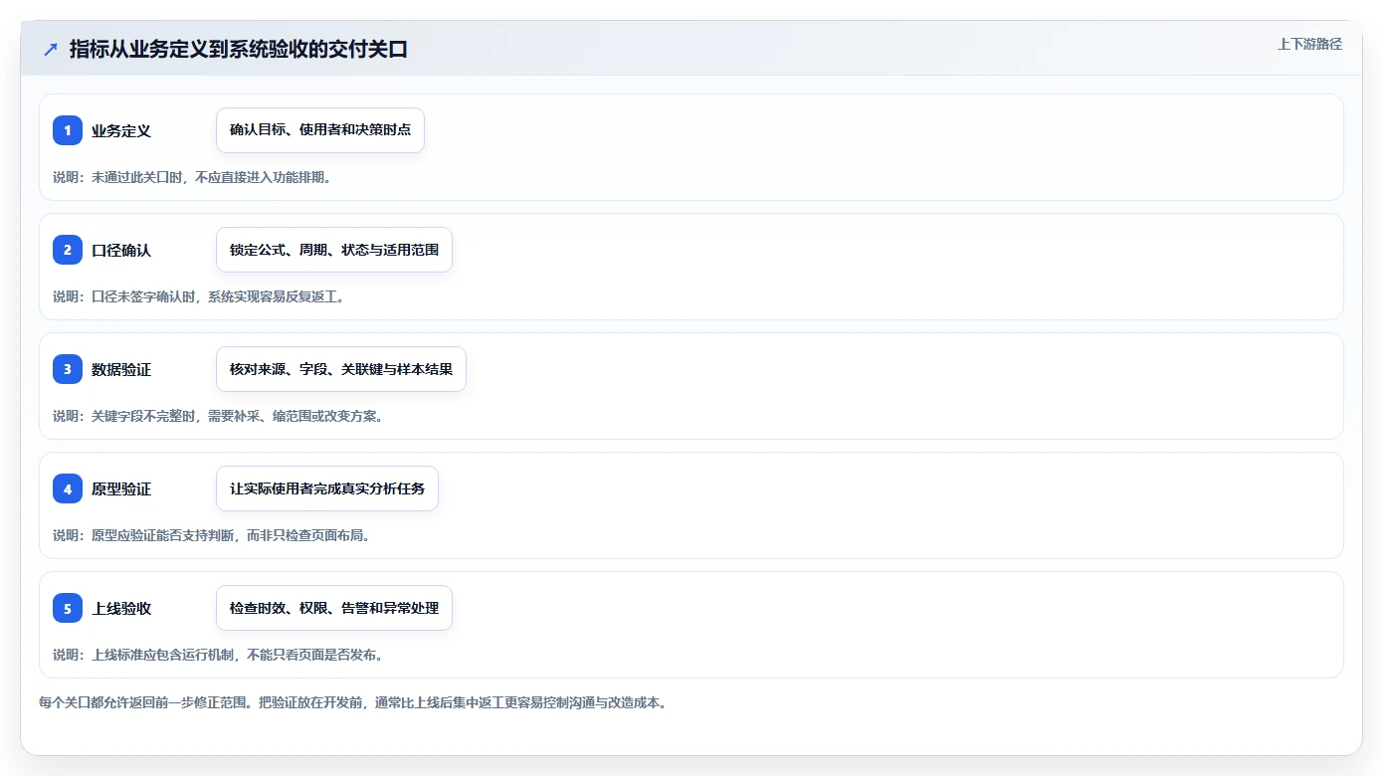Click the note about 关键字段不完整时
The image size is (1383, 776).
tap(218, 416)
